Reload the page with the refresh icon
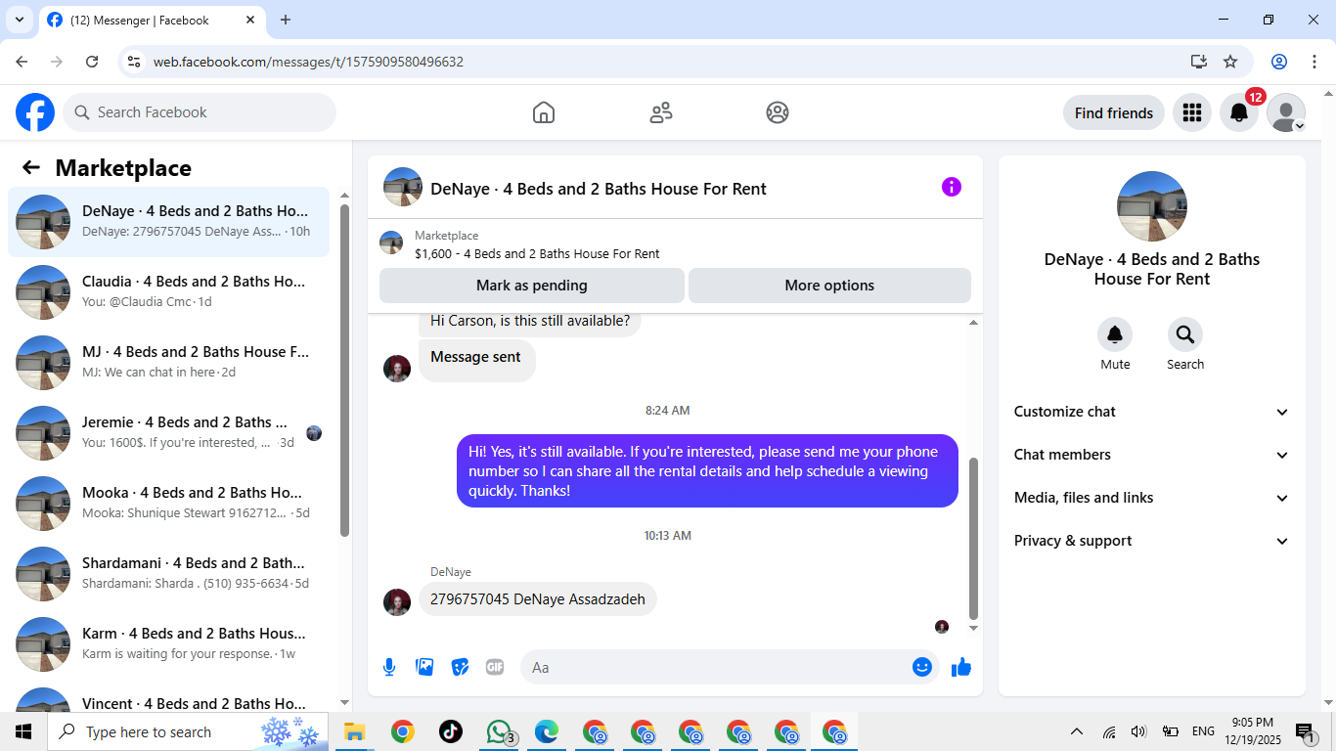1336x751 pixels. click(92, 62)
